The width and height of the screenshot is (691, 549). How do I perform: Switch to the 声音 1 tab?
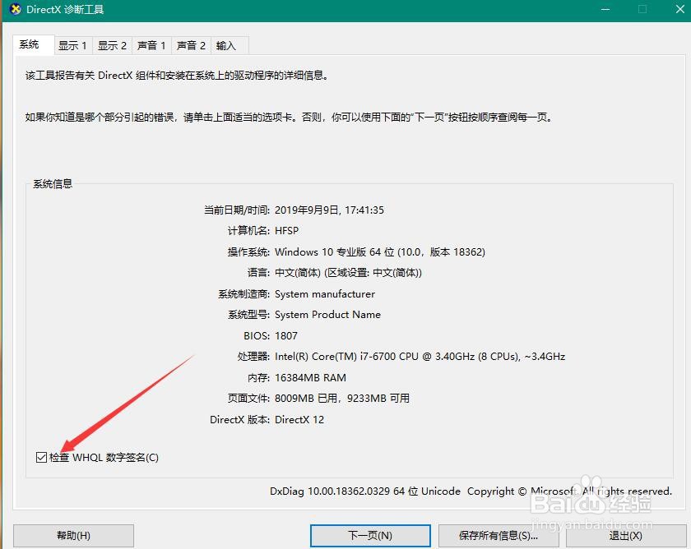[151, 46]
